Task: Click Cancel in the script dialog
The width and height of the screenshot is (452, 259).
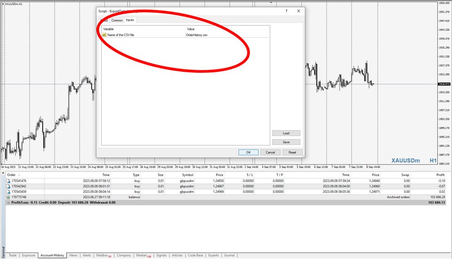Action: coord(270,152)
